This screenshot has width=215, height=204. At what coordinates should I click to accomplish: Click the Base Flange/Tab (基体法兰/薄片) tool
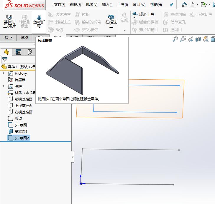pyautogui.click(x=9, y=21)
